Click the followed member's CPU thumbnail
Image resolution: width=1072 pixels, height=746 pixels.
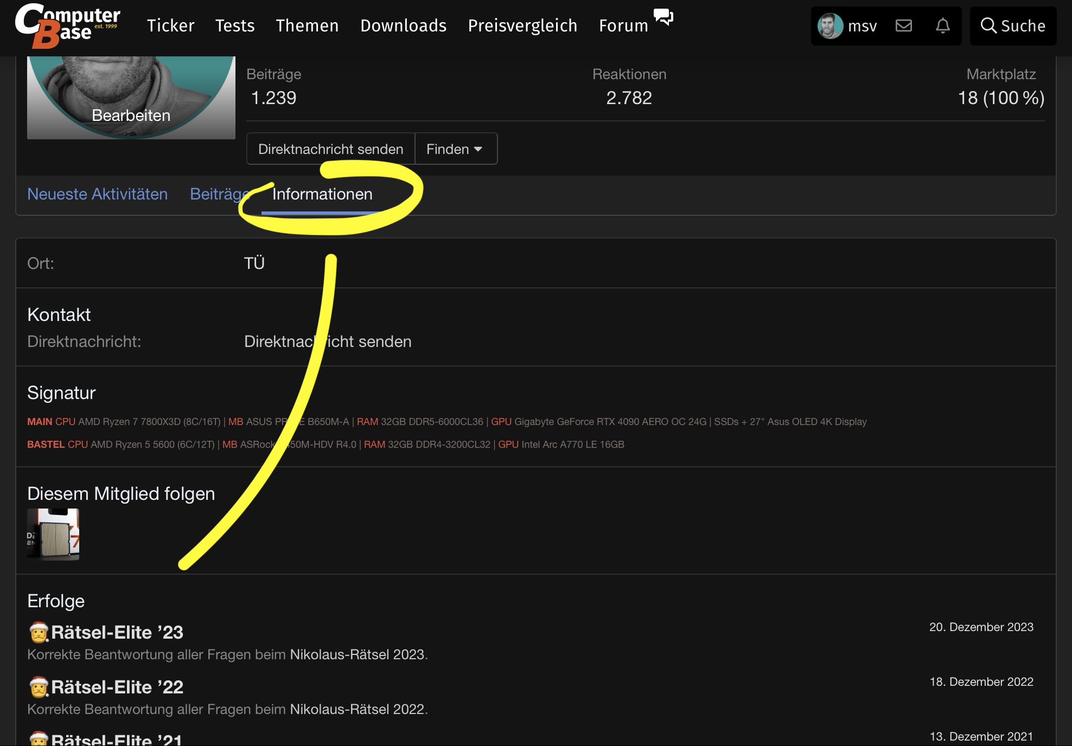[x=53, y=534]
